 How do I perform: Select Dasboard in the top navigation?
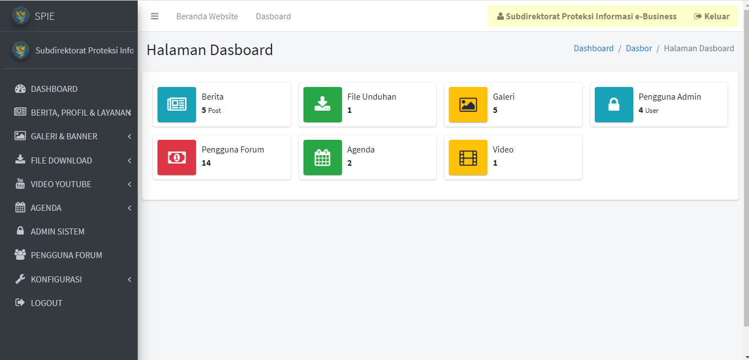click(273, 16)
